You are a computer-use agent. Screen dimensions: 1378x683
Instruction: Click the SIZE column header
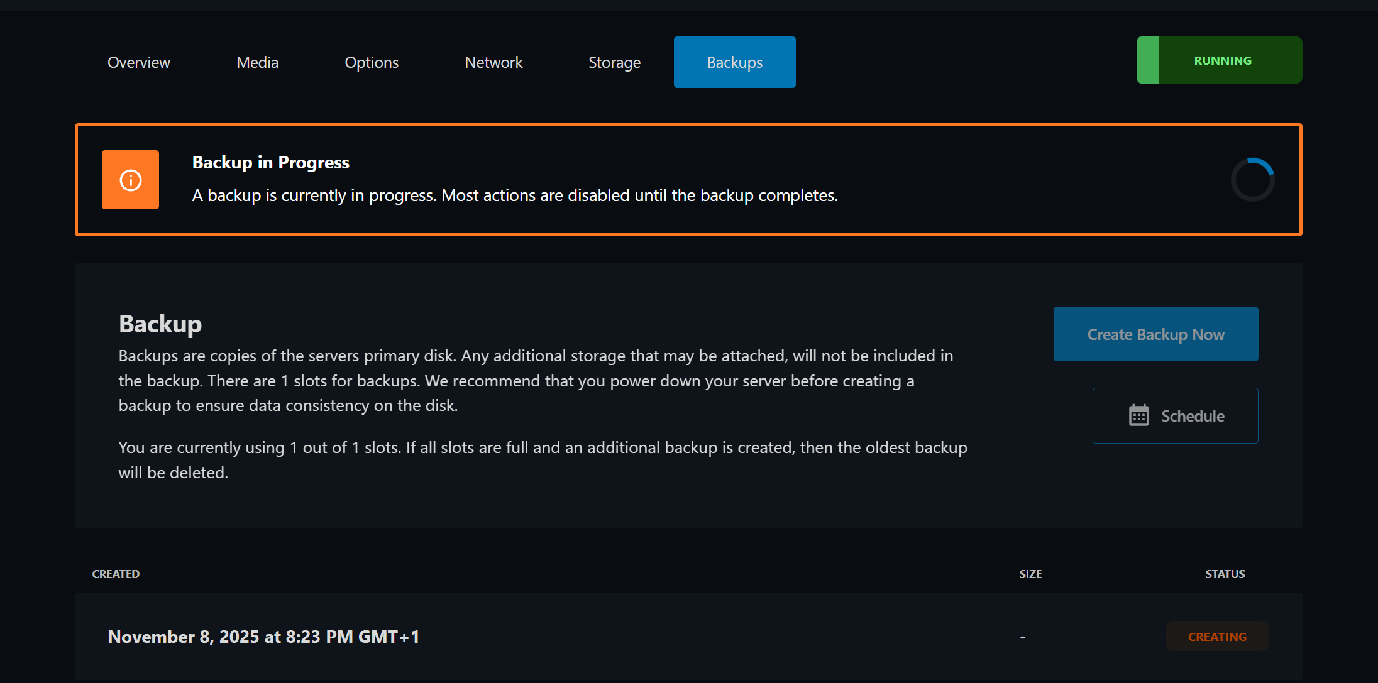[x=1030, y=574]
